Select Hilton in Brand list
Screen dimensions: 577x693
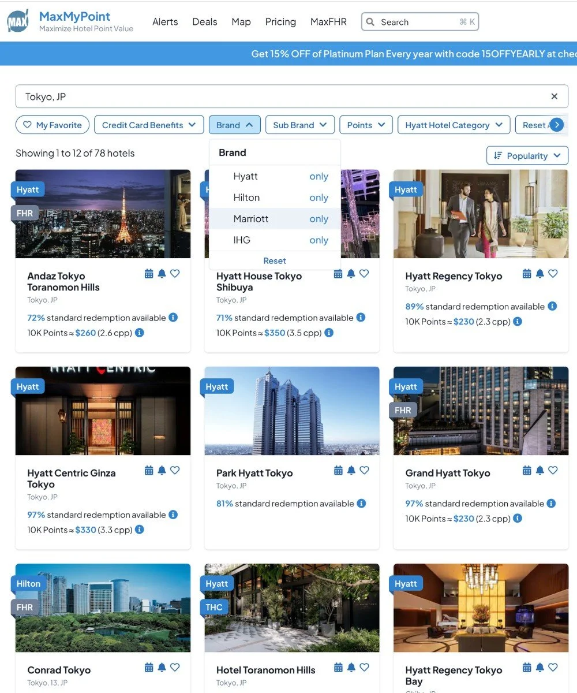coord(246,198)
